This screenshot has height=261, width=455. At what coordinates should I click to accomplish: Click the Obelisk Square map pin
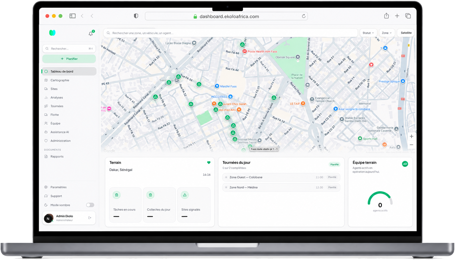(298, 57)
